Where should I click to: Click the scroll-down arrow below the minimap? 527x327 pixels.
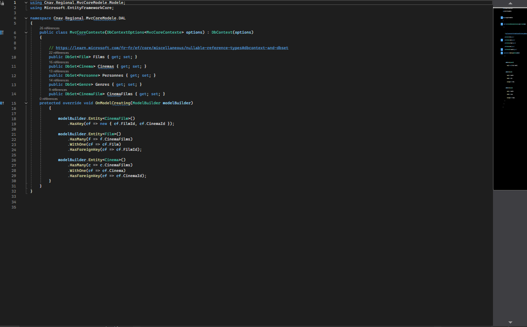click(510, 322)
